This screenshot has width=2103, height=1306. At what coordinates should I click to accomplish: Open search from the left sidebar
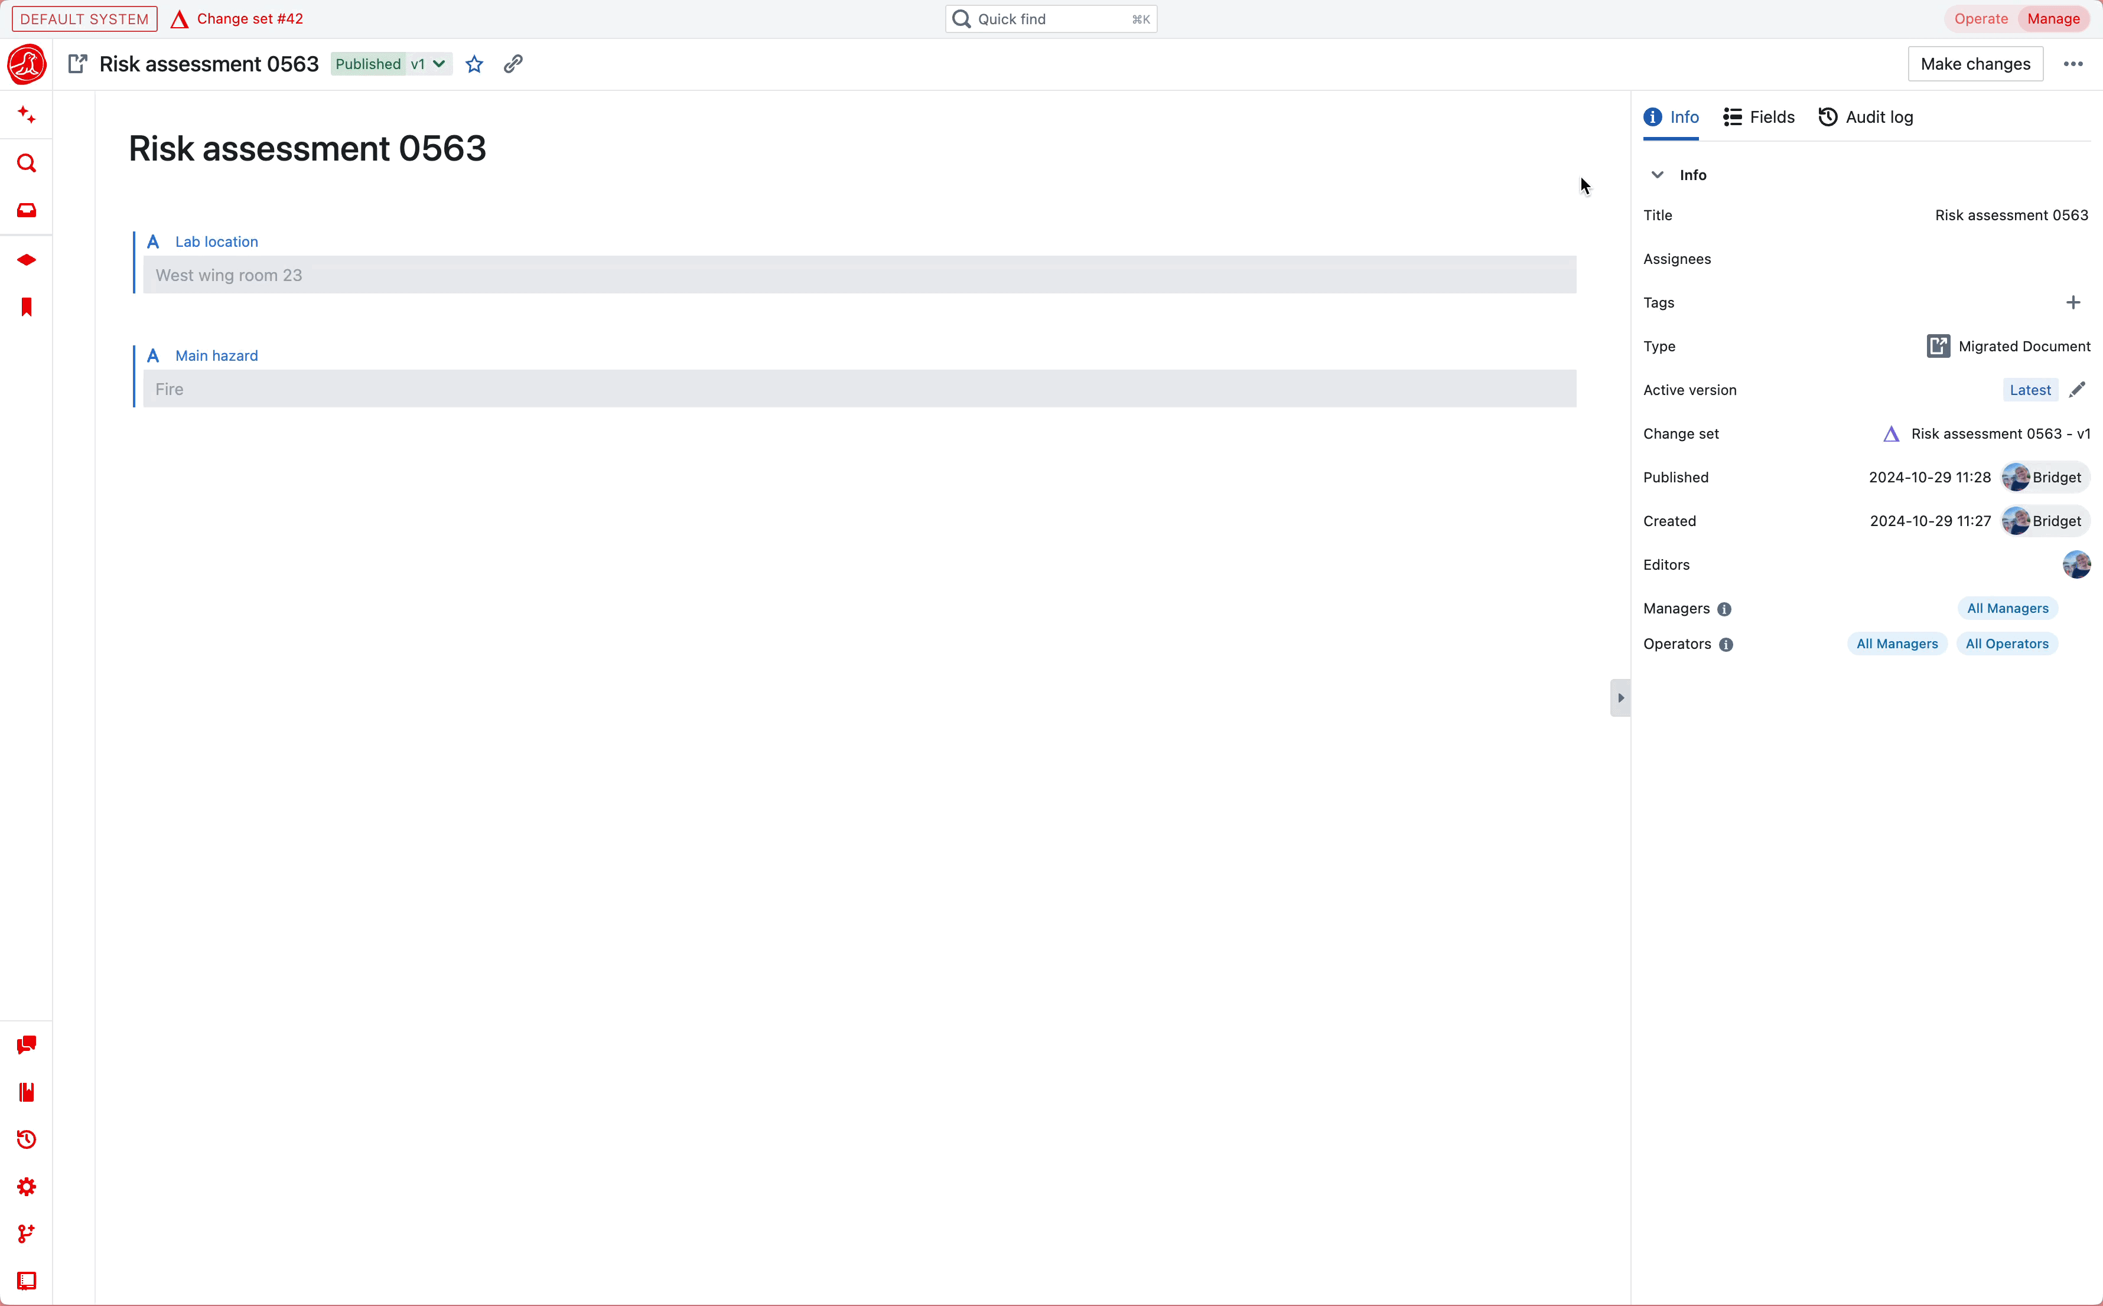[27, 163]
